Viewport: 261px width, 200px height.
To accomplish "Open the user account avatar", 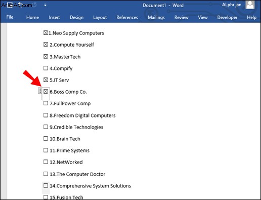I will pyautogui.click(x=250, y=5).
